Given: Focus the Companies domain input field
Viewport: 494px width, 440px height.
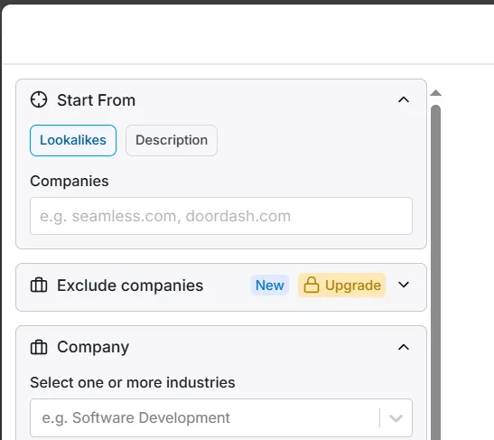Looking at the screenshot, I should (x=221, y=216).
